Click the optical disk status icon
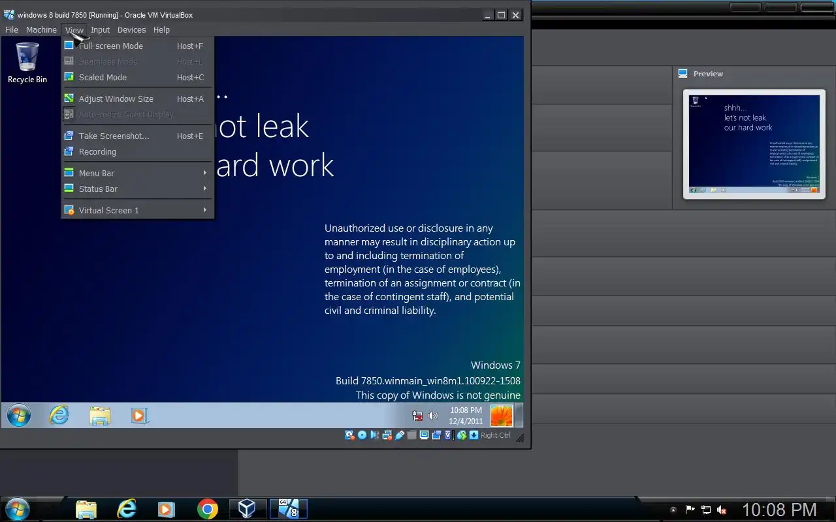Screen dimensions: 836x522 pyautogui.click(x=362, y=435)
